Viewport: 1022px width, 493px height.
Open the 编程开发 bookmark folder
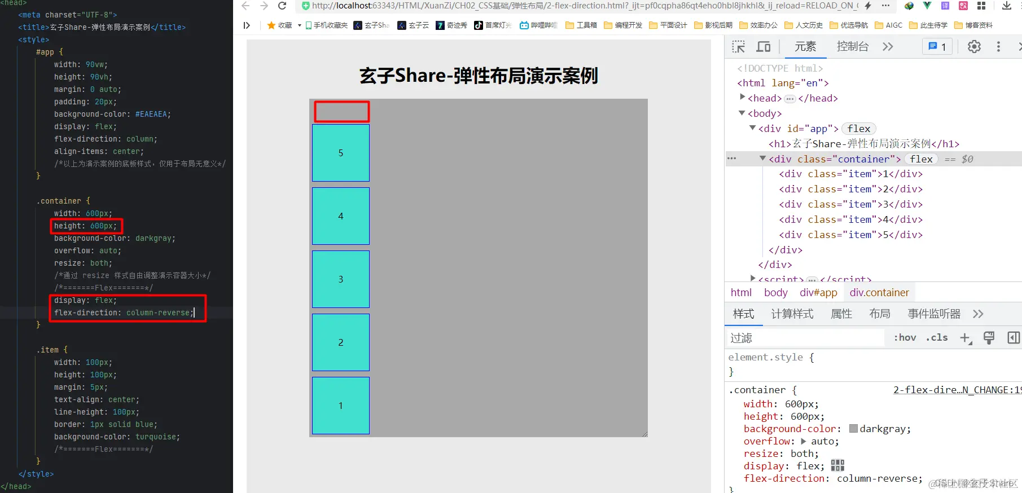point(623,25)
